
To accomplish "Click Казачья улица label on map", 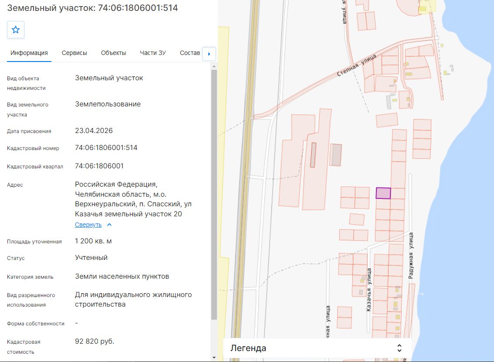I will point(369,290).
